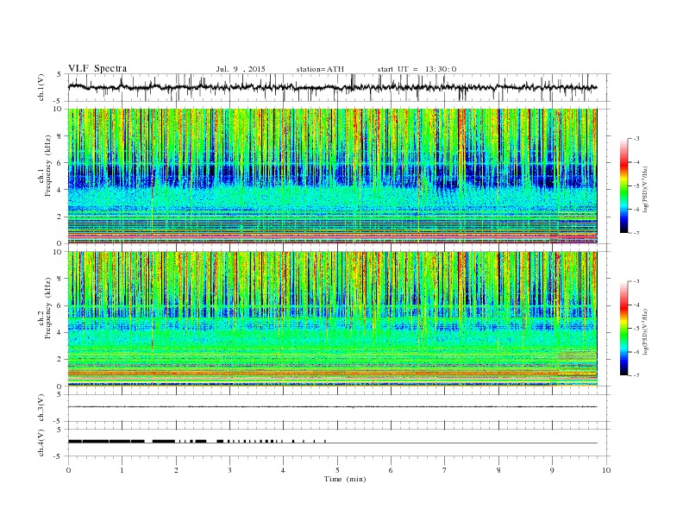Click the ch.1 'Frequency (kHz)' axis label
The image size is (683, 528).
[x=47, y=166]
